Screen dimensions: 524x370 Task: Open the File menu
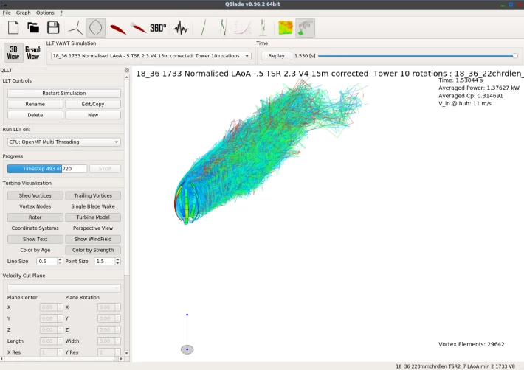[x=7, y=13]
